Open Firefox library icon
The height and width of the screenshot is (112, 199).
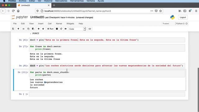click(180, 11)
